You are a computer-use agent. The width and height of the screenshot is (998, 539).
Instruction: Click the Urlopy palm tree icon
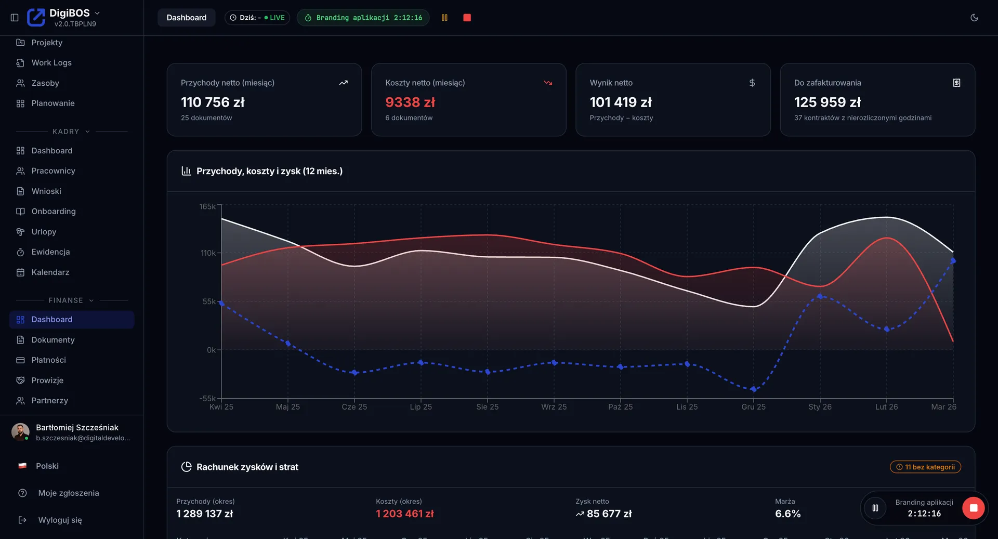point(20,232)
